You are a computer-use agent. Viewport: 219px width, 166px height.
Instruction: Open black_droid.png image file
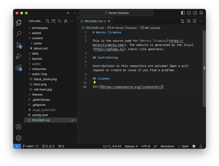click(51, 79)
